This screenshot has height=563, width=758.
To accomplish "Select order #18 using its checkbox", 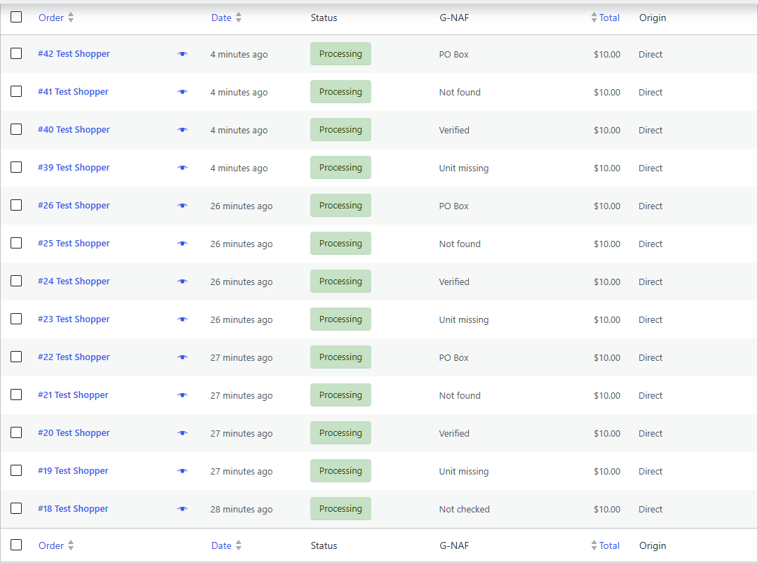I will click(16, 508).
